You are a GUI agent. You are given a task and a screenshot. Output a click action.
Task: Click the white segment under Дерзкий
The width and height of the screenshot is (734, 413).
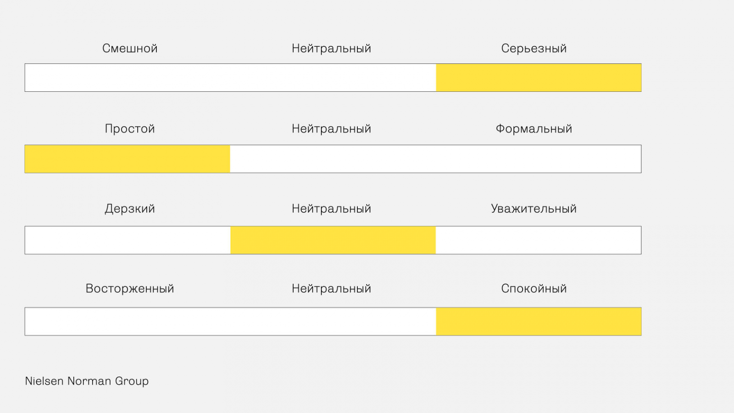tap(128, 240)
